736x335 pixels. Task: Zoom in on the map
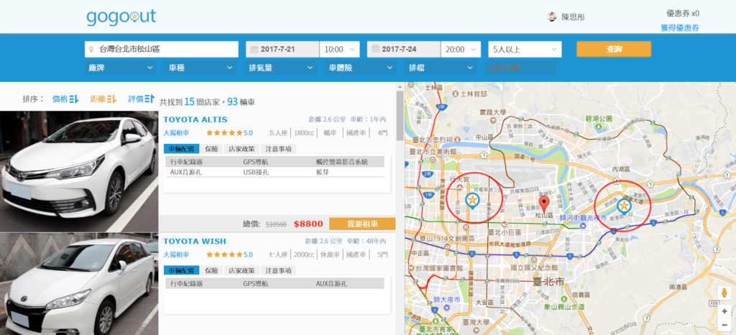click(724, 311)
